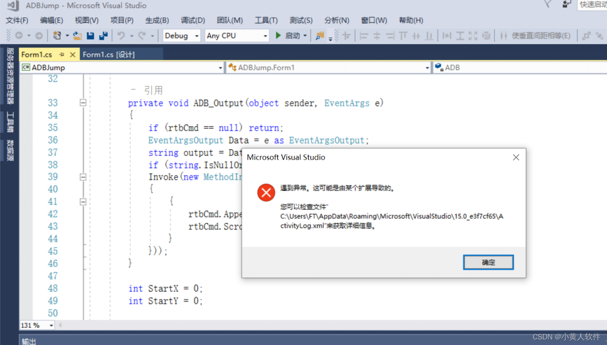
Task: Open the New Project dropdown arrow
Action: click(x=67, y=36)
